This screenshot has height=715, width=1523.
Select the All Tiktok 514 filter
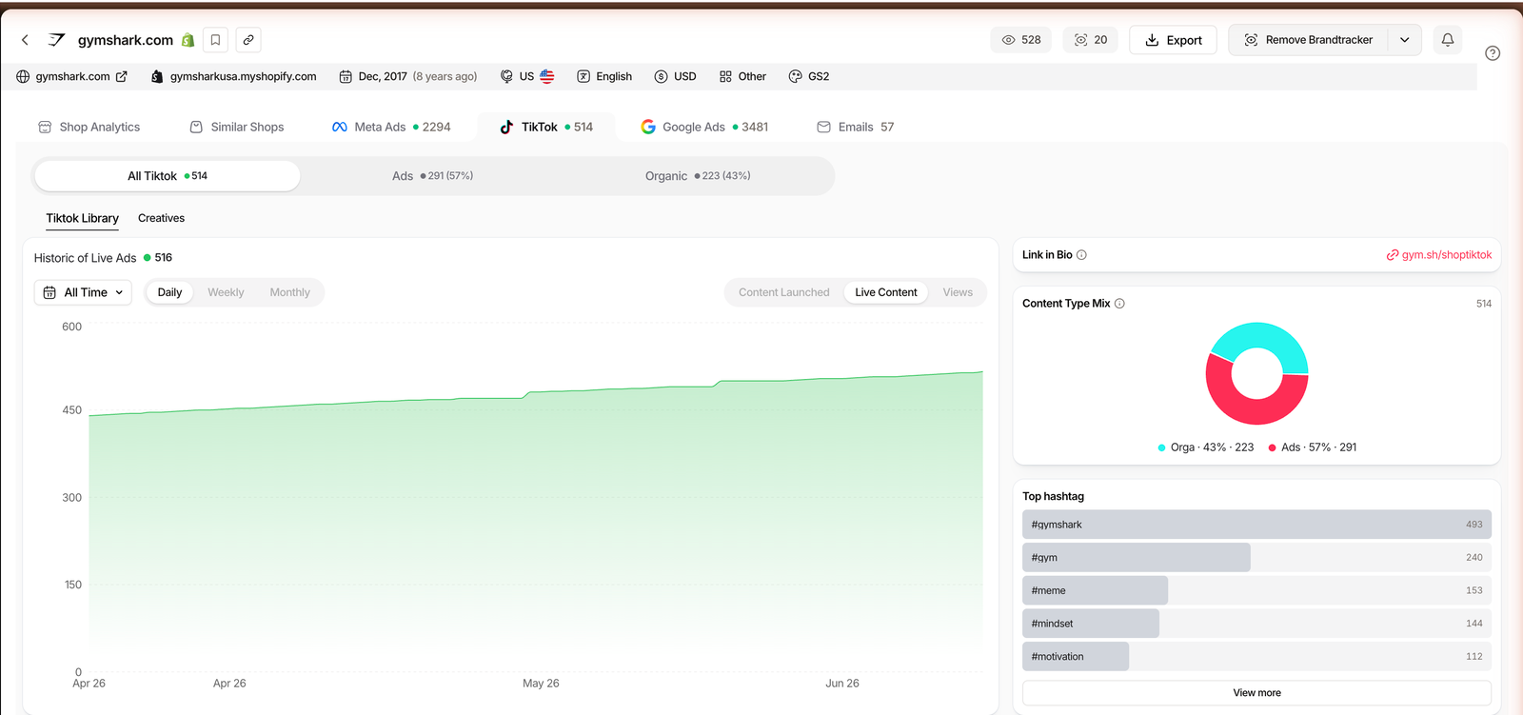pos(168,176)
